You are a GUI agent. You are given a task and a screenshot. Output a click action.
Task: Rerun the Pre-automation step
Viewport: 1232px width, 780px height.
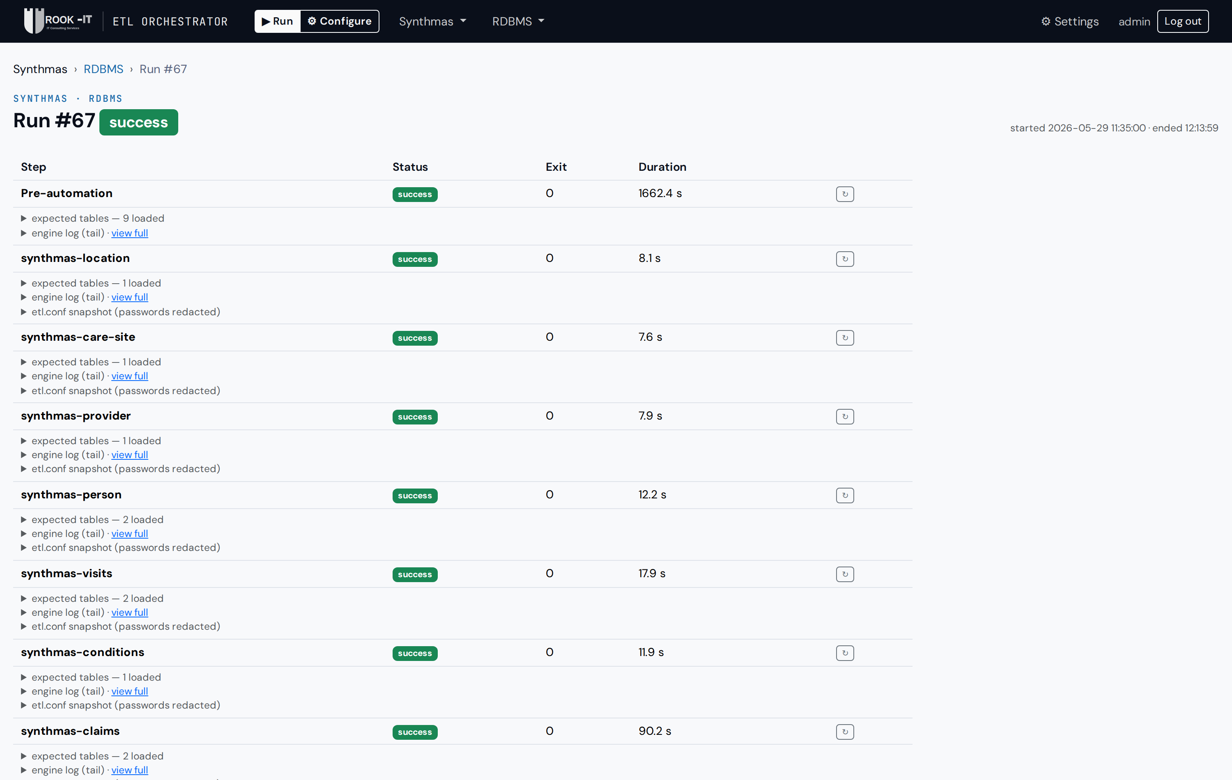tap(845, 194)
